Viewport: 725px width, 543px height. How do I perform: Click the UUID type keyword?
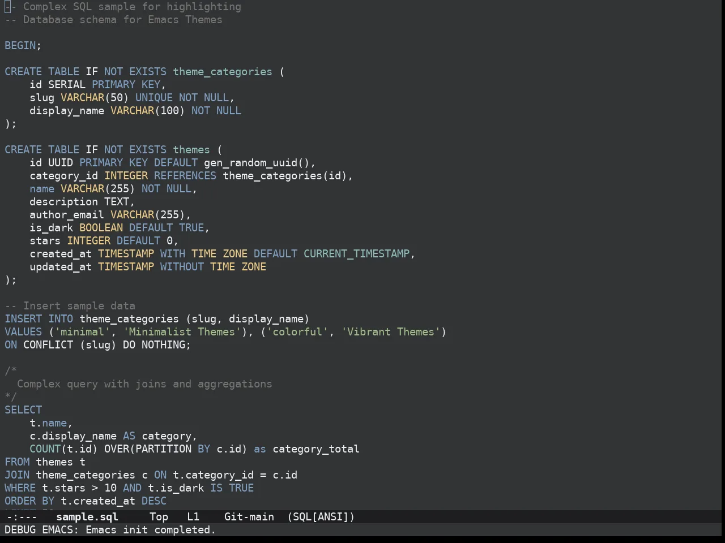(x=61, y=162)
